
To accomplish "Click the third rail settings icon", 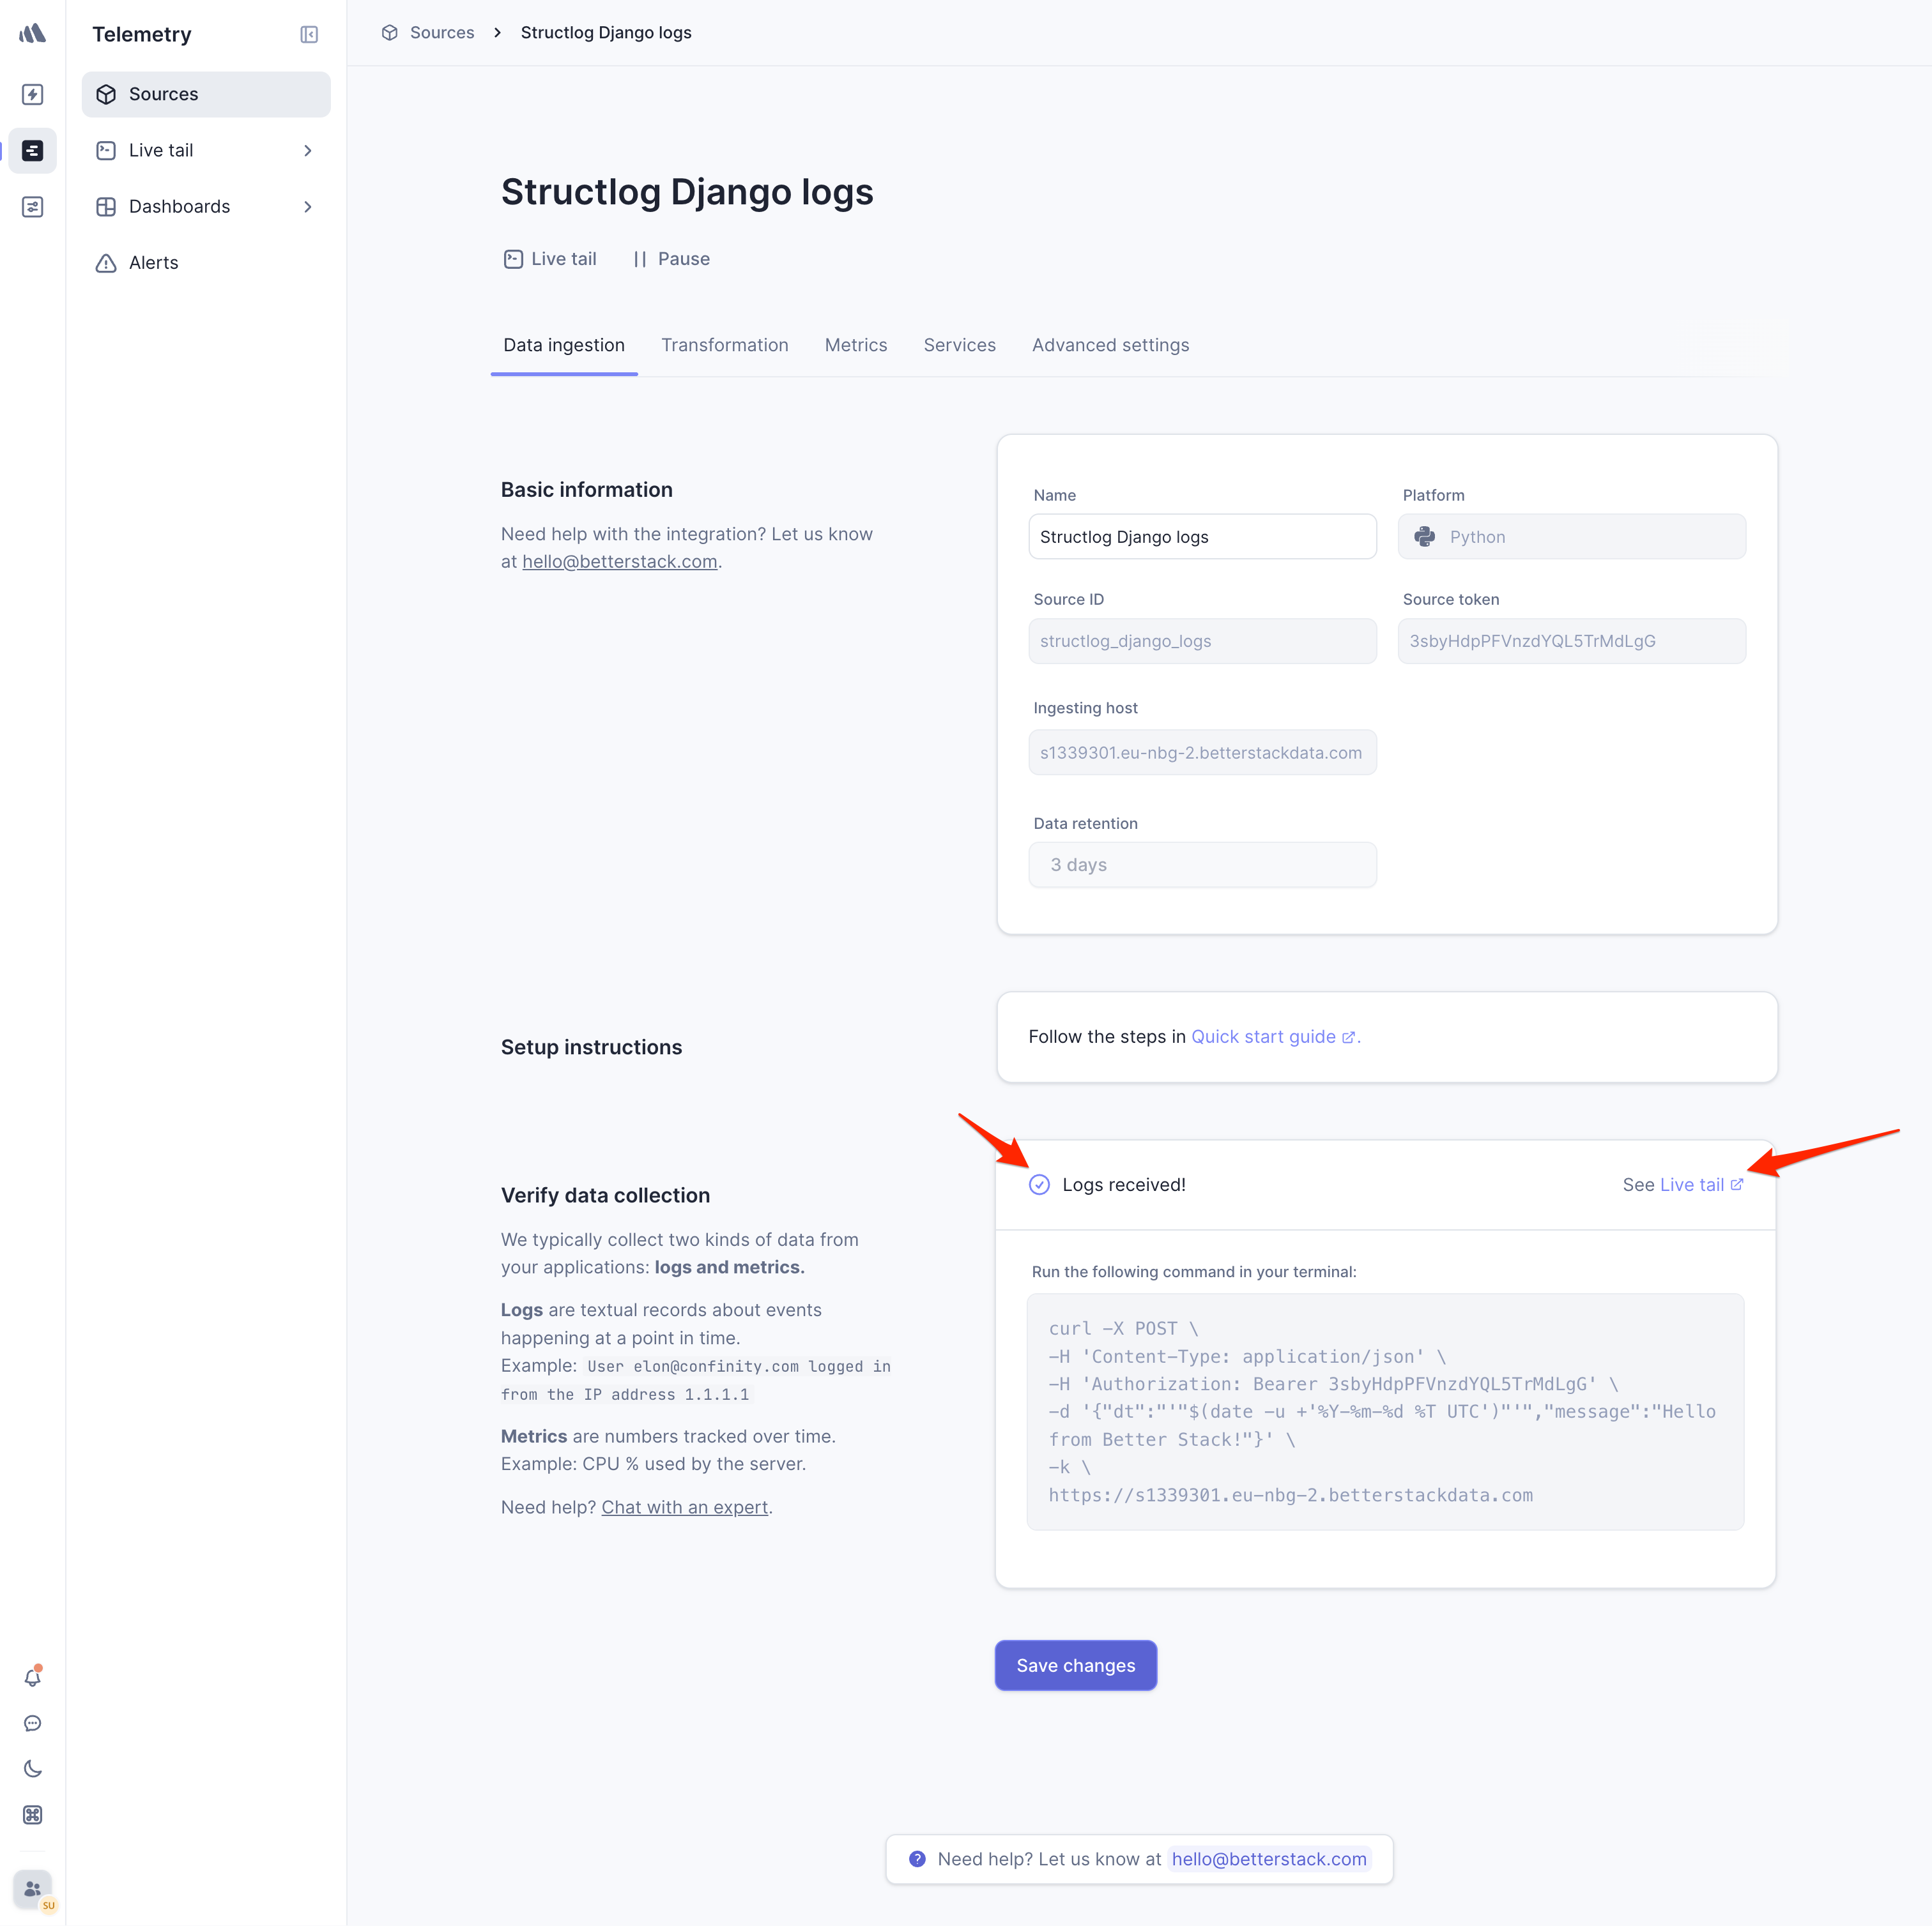I will [32, 207].
